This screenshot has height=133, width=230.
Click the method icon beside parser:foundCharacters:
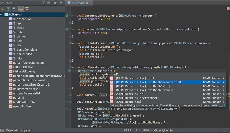coord(10,63)
